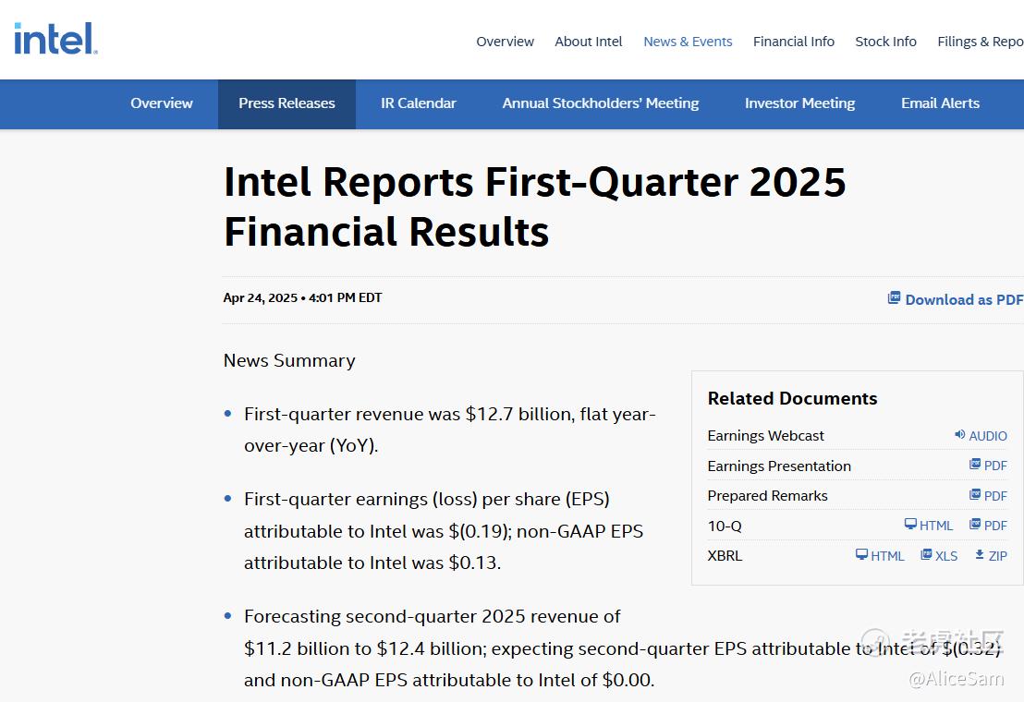Click the 10-Q HTML monitor icon

click(910, 525)
